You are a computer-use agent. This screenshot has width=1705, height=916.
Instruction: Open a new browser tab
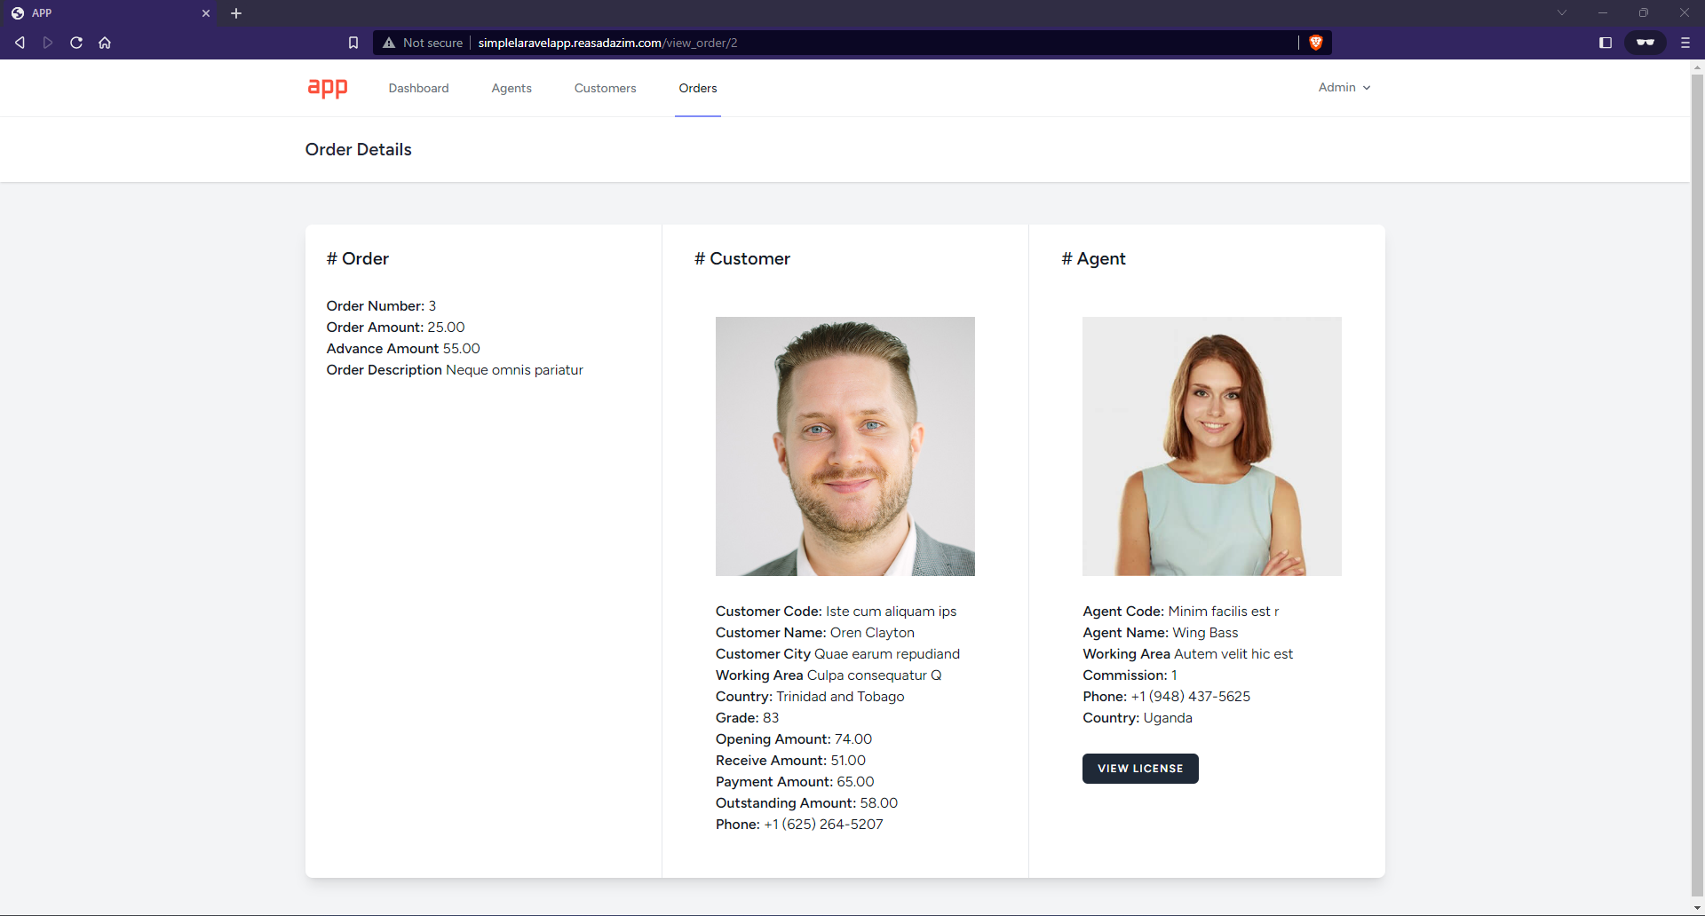pyautogui.click(x=235, y=13)
